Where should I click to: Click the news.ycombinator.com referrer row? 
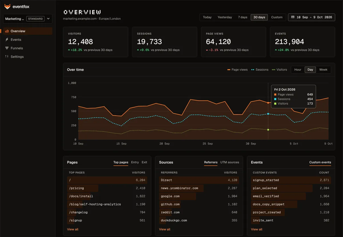199,188
